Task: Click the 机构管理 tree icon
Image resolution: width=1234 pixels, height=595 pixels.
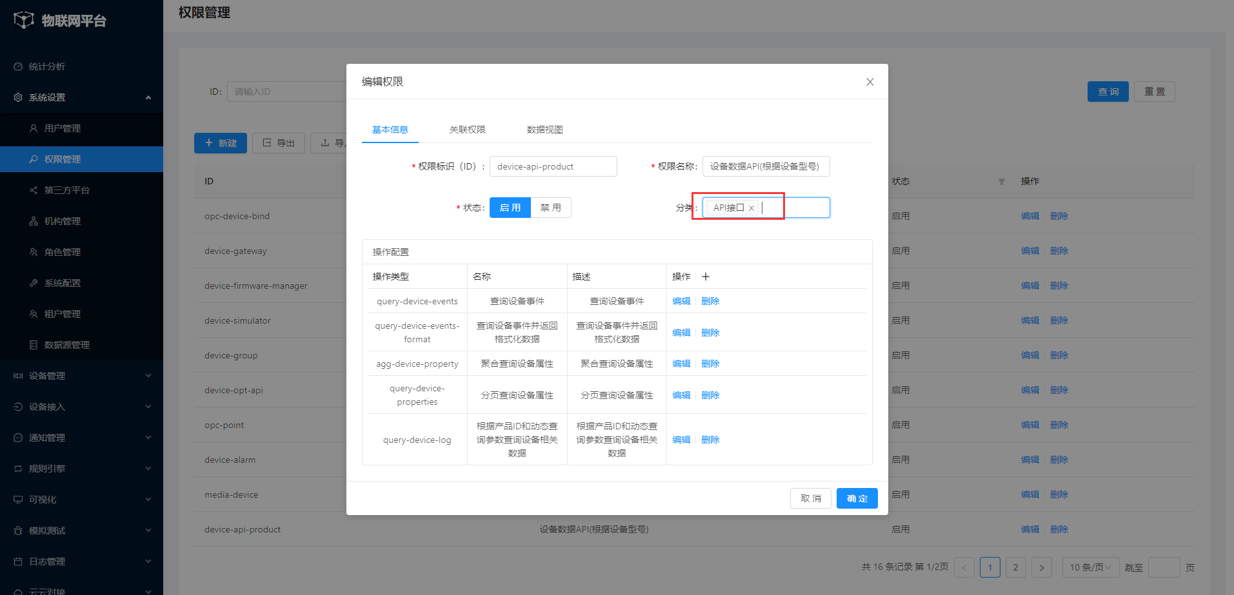Action: click(34, 221)
